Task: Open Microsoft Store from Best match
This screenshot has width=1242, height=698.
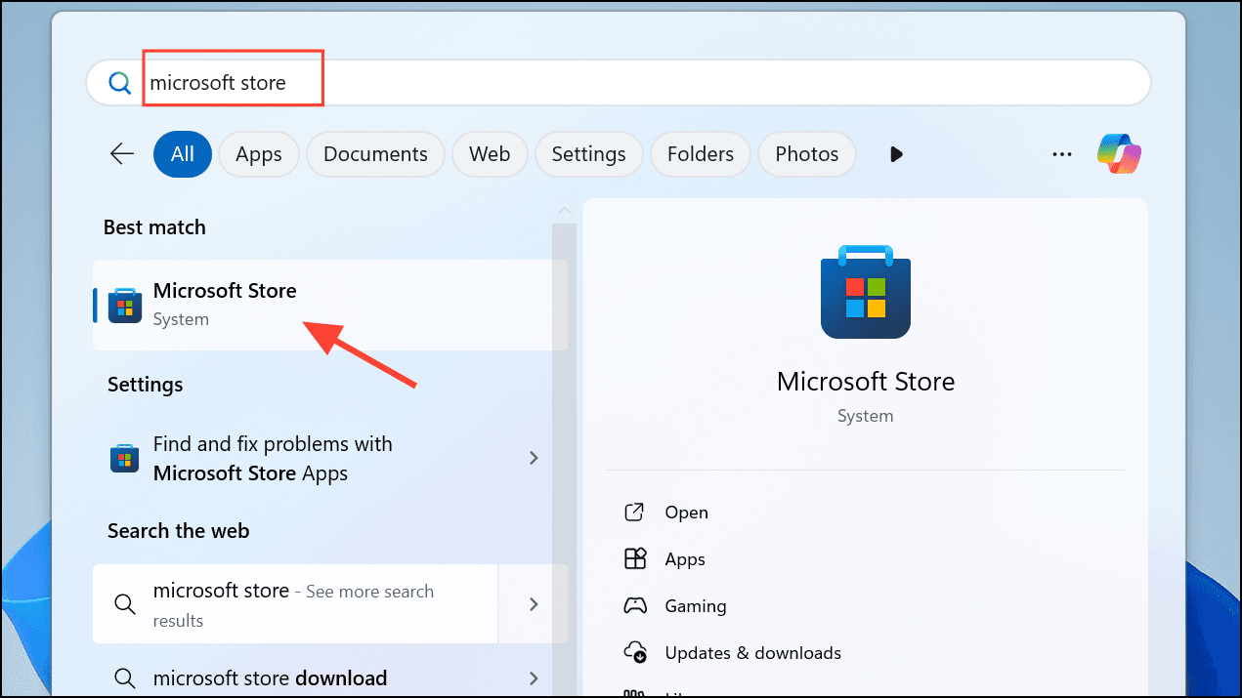Action: pyautogui.click(x=225, y=304)
